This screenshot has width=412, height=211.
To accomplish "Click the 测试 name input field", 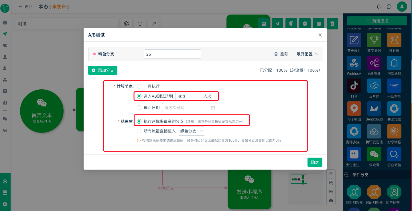I will (66, 24).
